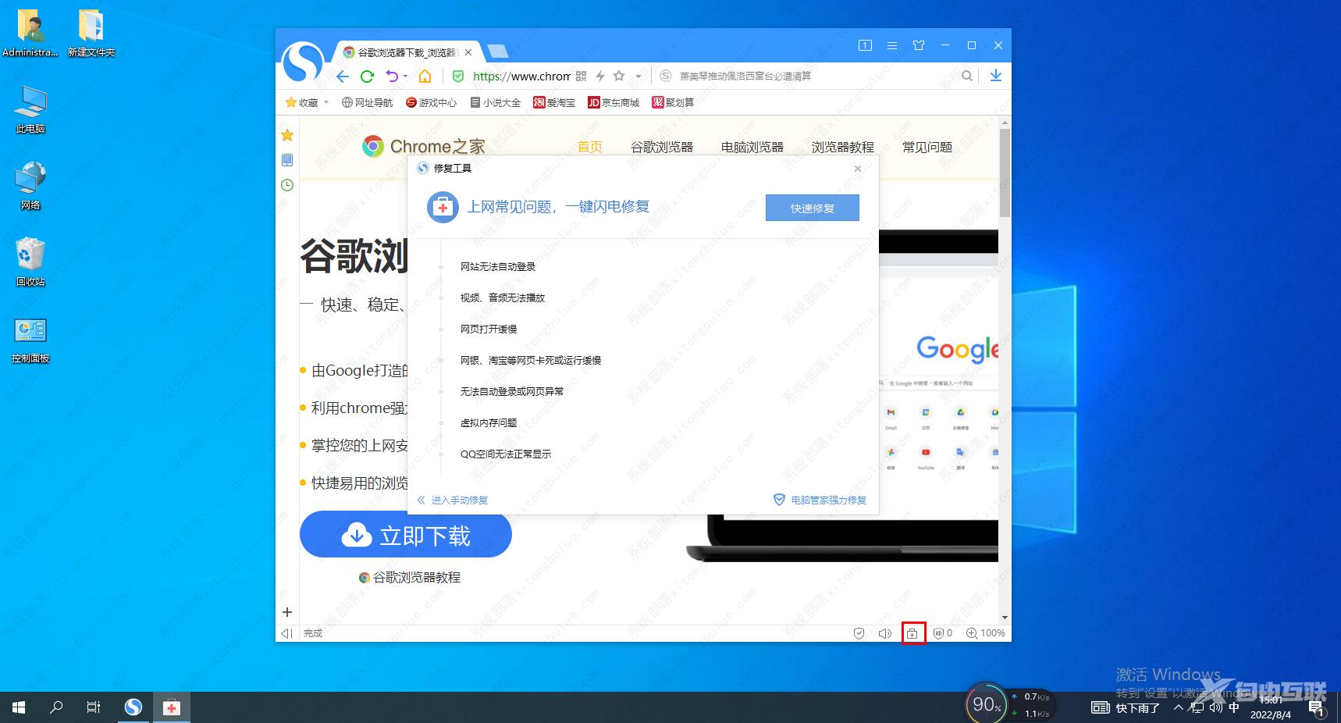Go to the homepage via house icon
The image size is (1341, 723).
click(x=425, y=76)
